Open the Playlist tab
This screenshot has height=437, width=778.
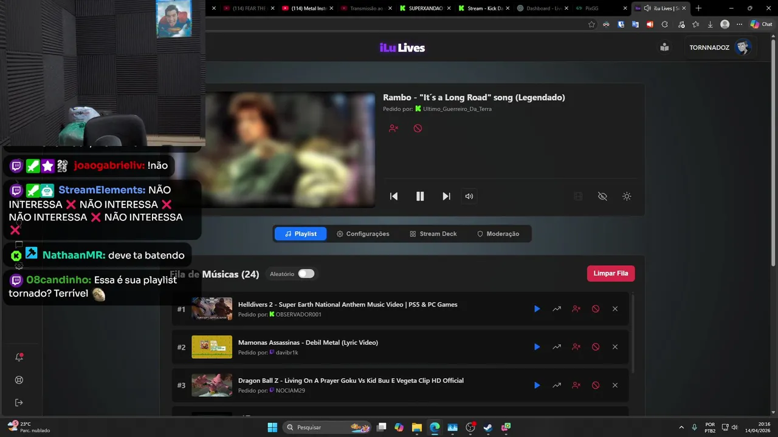point(300,234)
